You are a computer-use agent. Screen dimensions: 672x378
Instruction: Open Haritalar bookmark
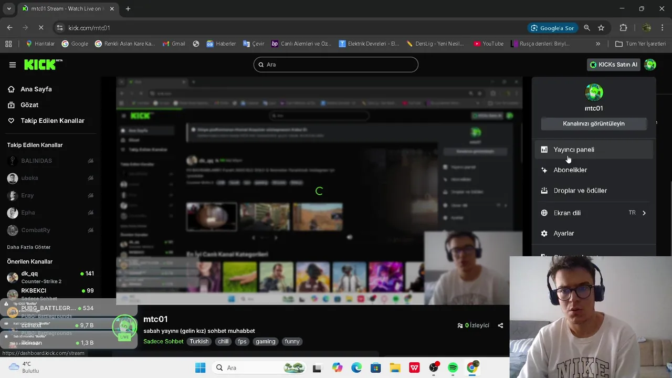click(x=40, y=44)
